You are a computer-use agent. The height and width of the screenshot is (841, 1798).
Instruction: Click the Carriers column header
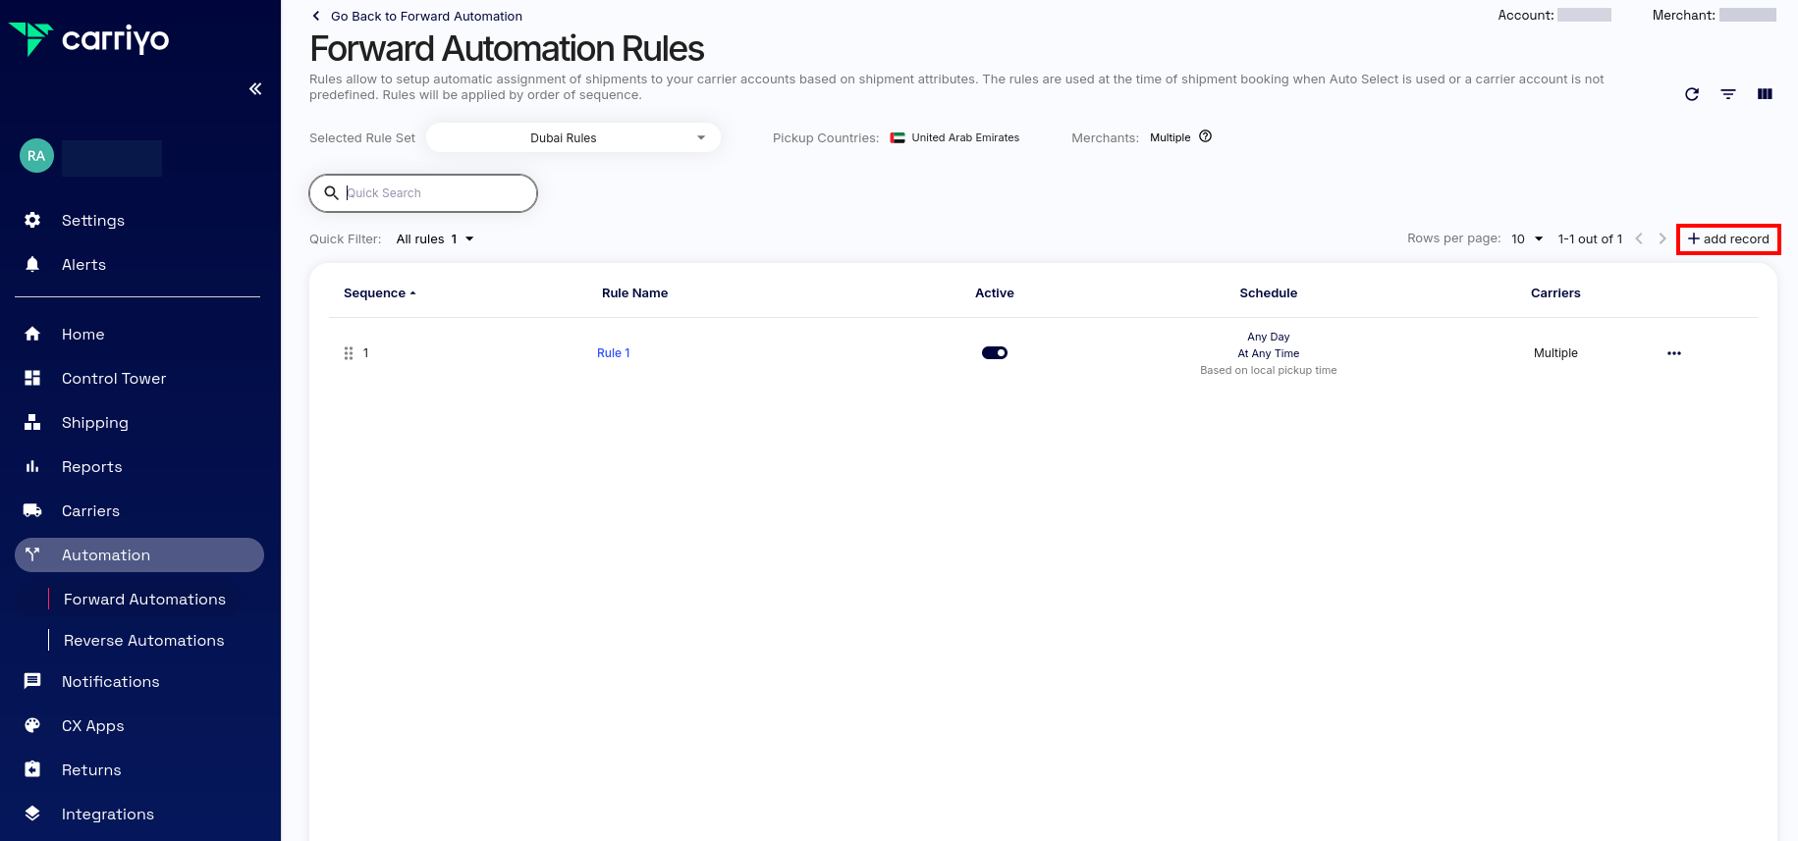(1555, 292)
